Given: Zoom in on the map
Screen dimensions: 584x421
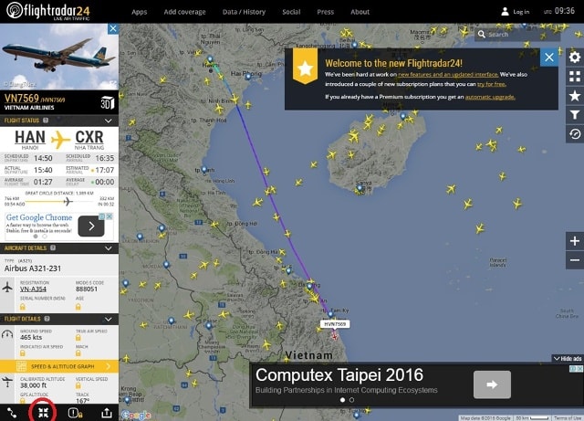Looking at the screenshot, I should [x=575, y=241].
